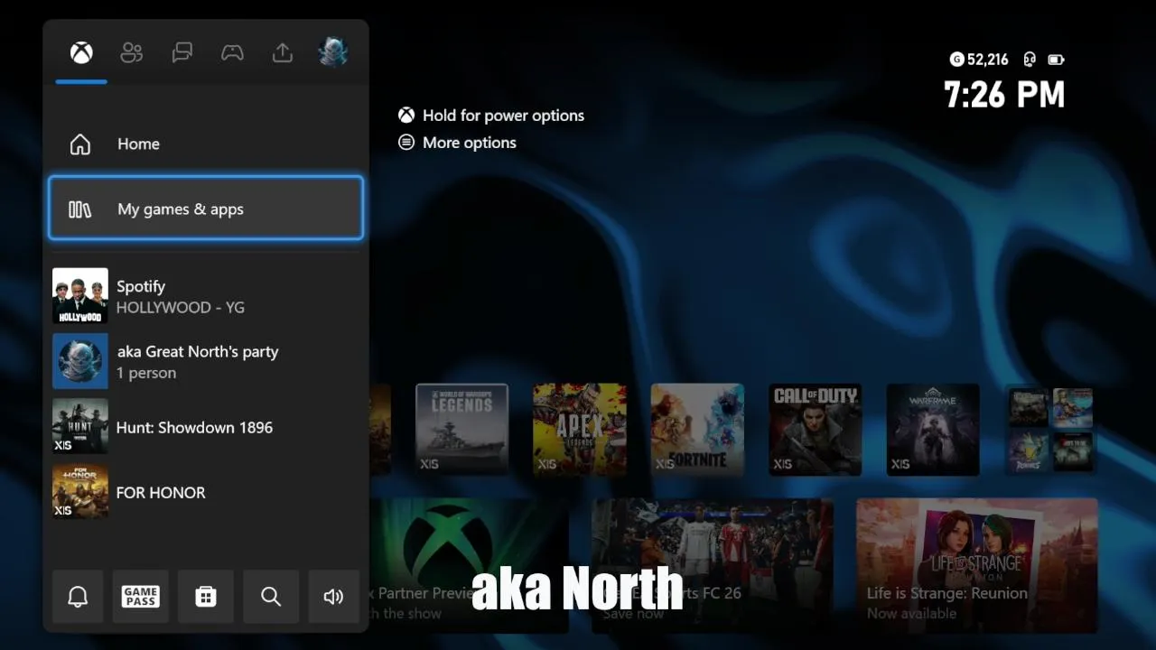Click the library books icon
The image size is (1156, 650).
80,209
